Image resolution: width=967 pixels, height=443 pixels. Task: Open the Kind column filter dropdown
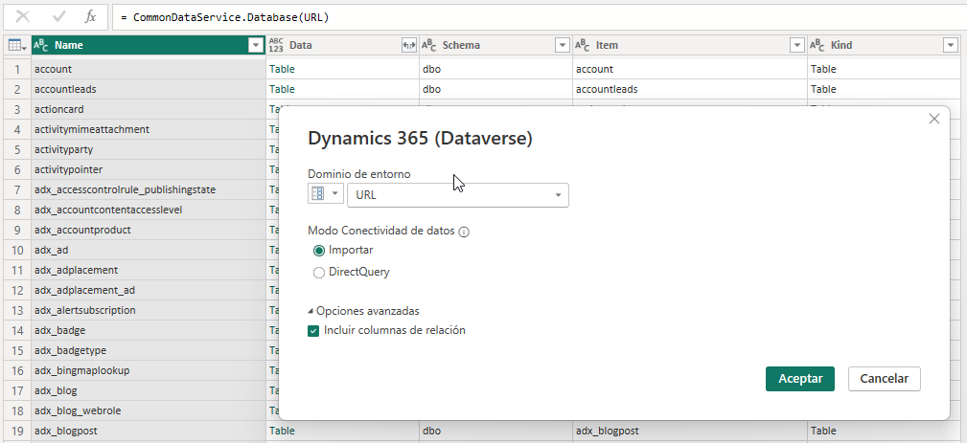coord(950,45)
